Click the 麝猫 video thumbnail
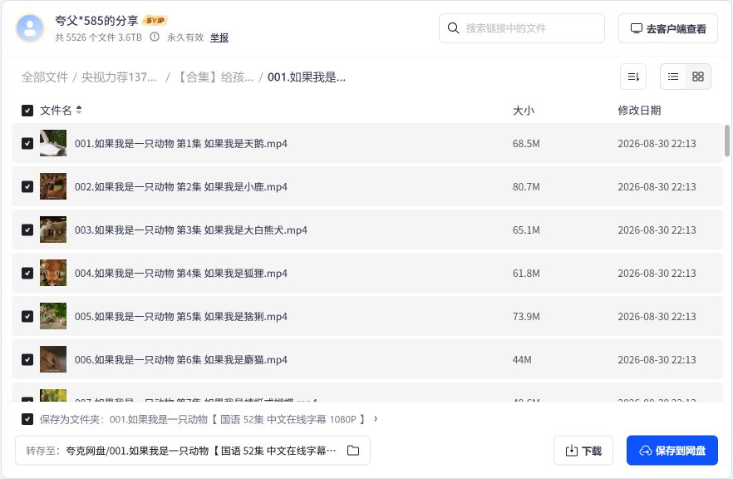The width and height of the screenshot is (733, 479). pos(53,360)
